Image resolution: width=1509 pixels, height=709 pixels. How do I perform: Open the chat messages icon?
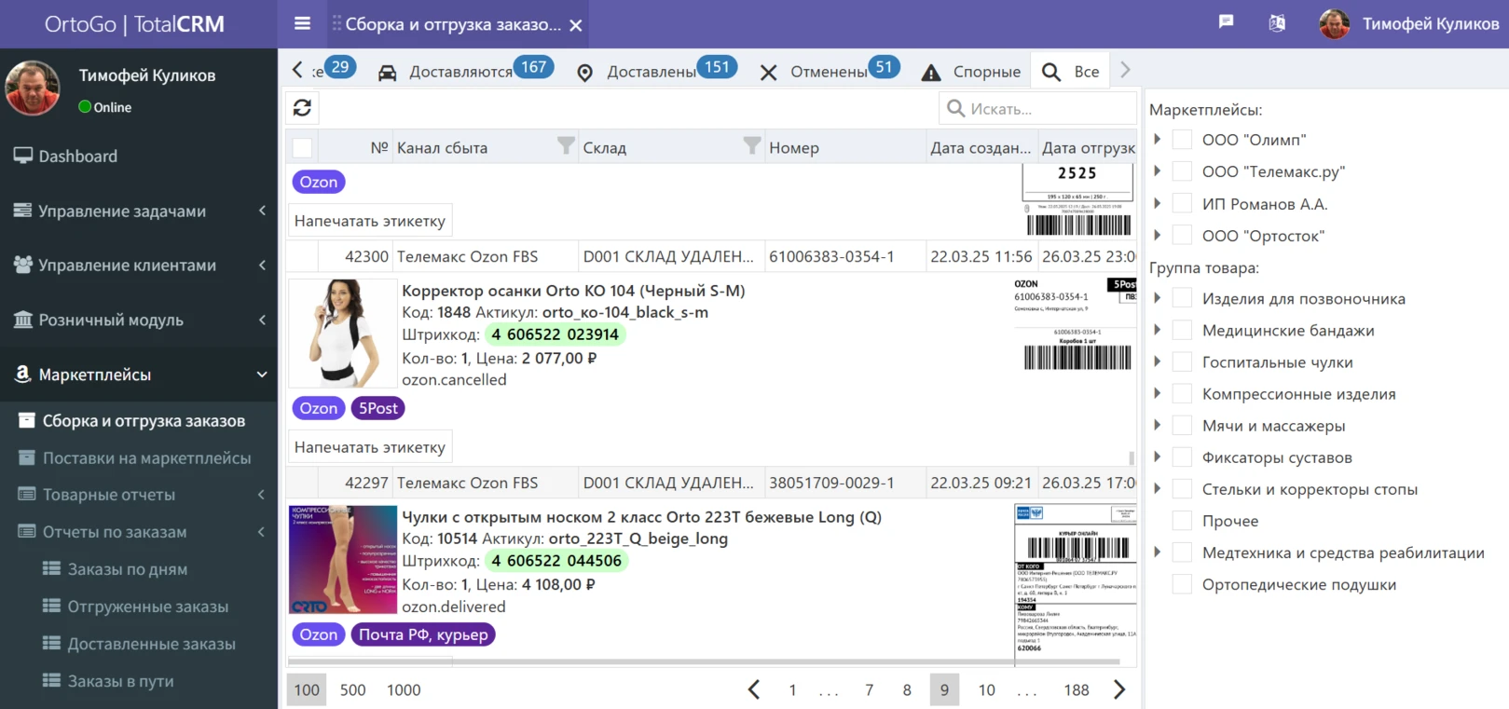[1226, 22]
